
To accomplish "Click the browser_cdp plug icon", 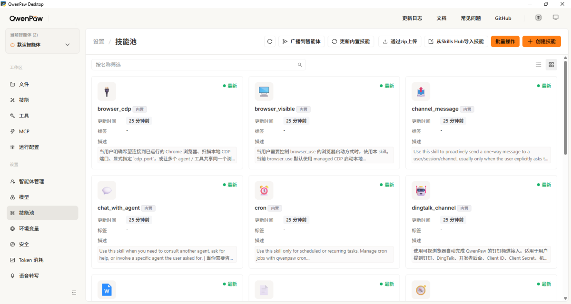I will tap(107, 91).
